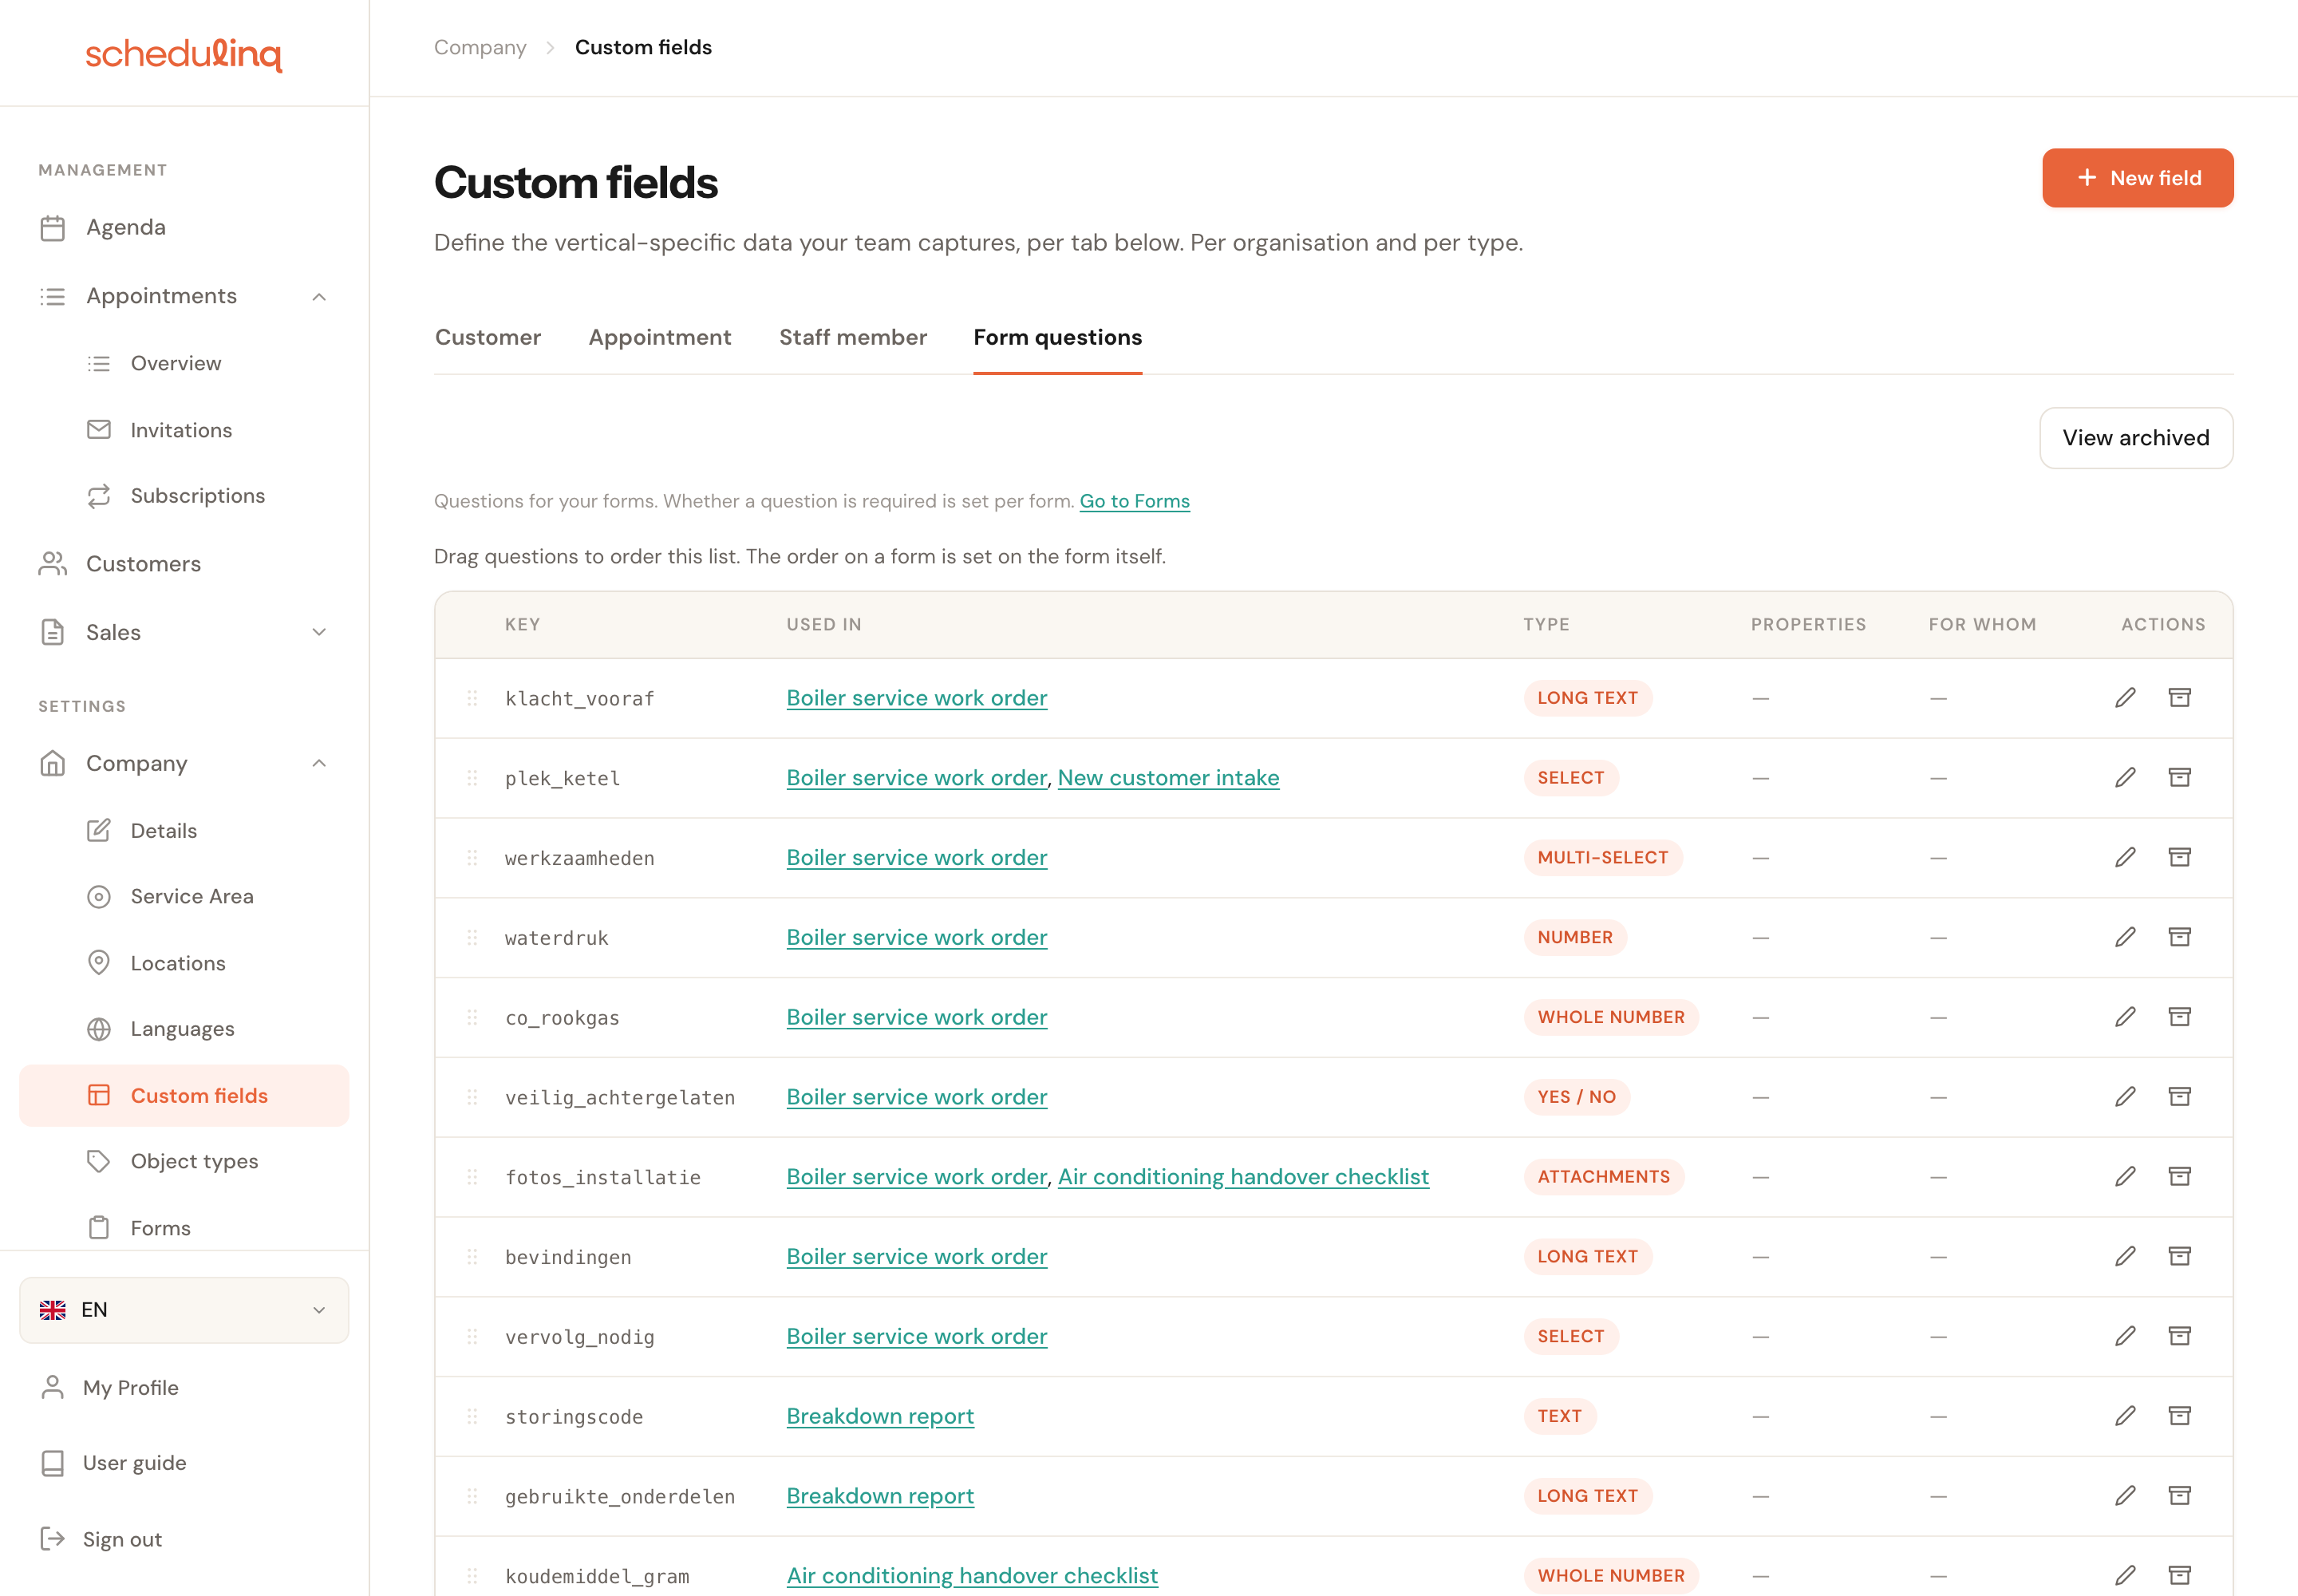Archive the waterdruk field
This screenshot has width=2298, height=1596.
tap(2179, 937)
